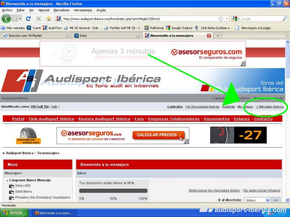290x217 pixels.
Task: Click the ¡Ir! directory button
Action: (276, 200)
